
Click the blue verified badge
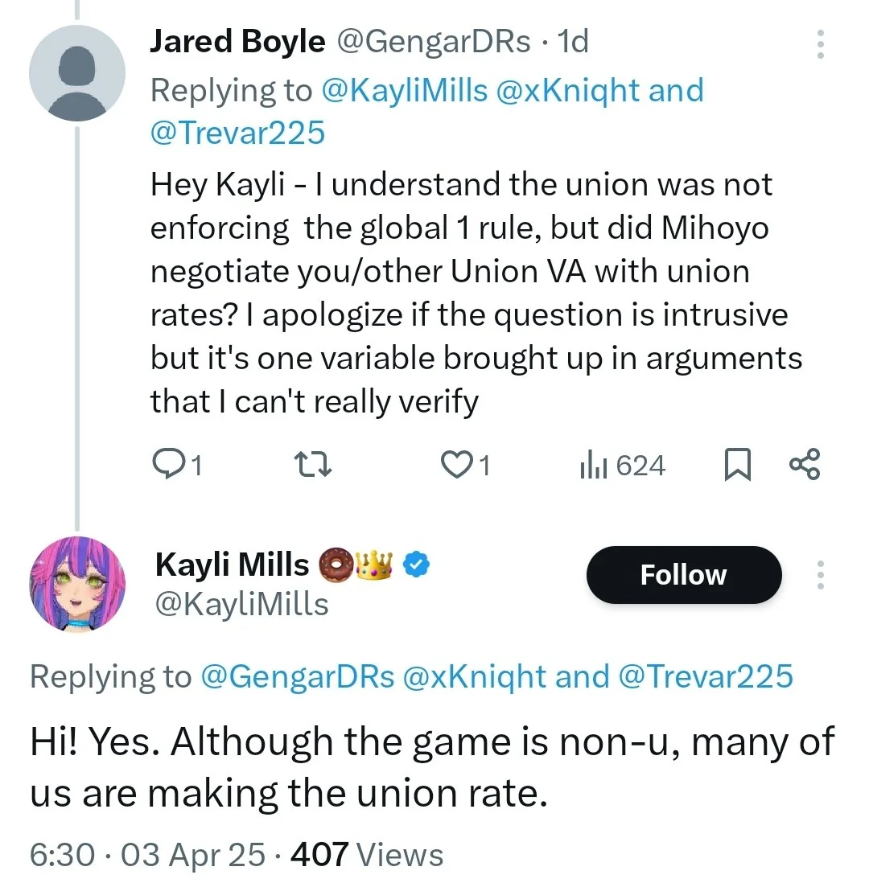click(417, 565)
